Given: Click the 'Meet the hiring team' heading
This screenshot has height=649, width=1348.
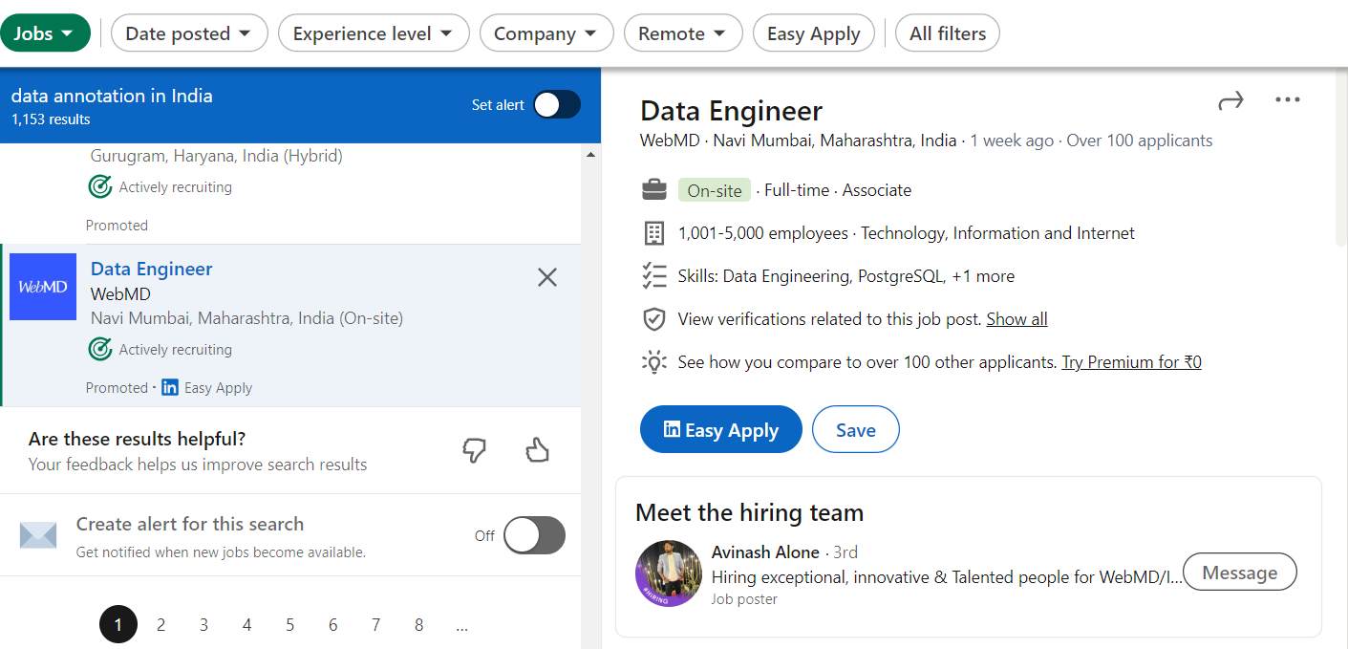Looking at the screenshot, I should point(749,512).
